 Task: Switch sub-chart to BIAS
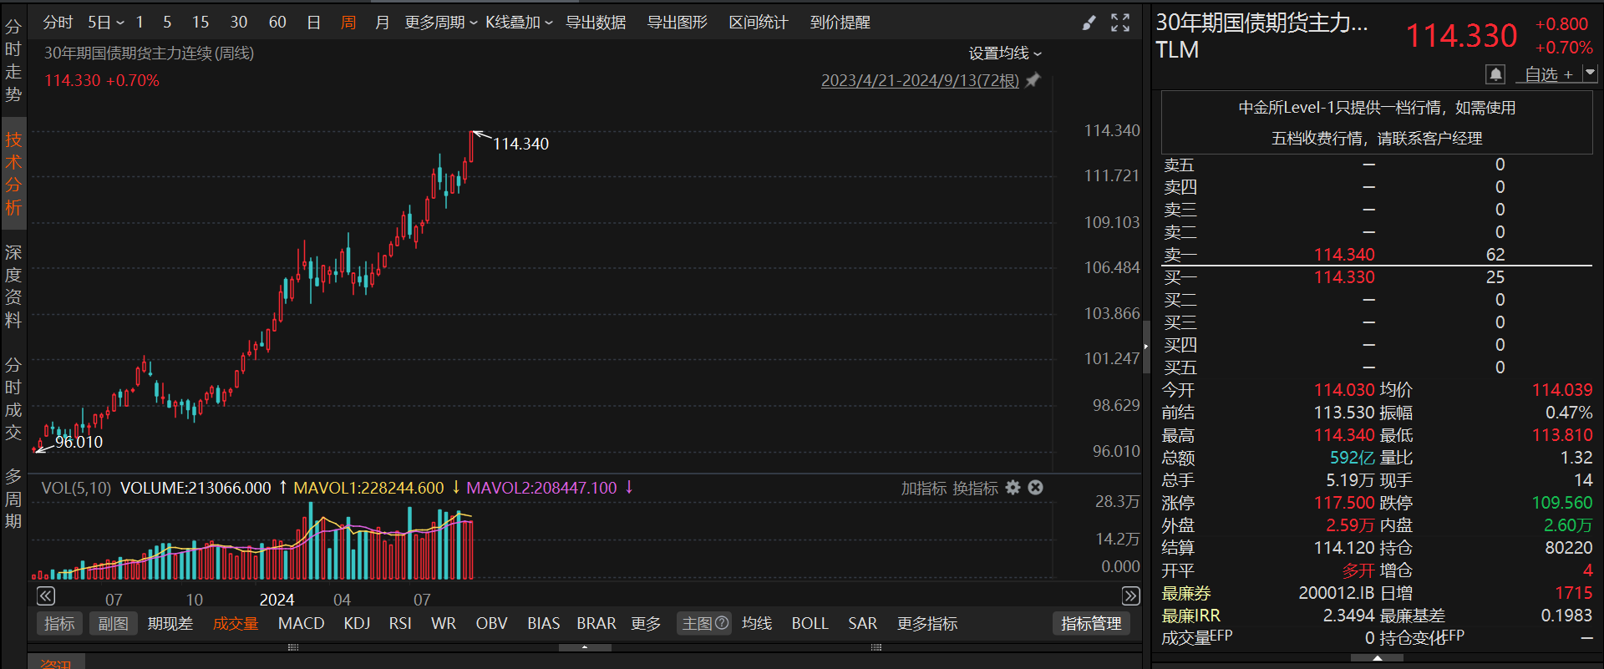[544, 624]
